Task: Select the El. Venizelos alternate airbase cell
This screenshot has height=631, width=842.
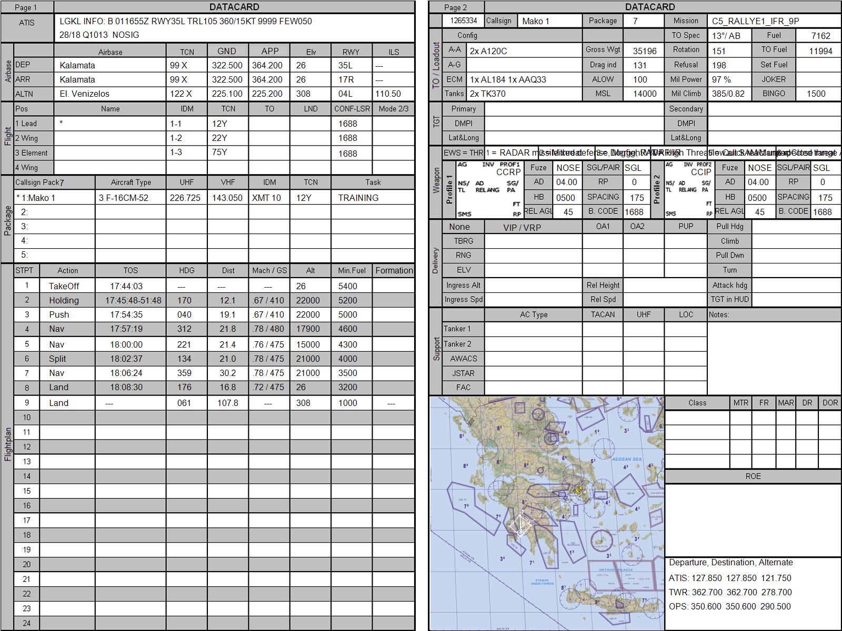Action: tap(109, 94)
